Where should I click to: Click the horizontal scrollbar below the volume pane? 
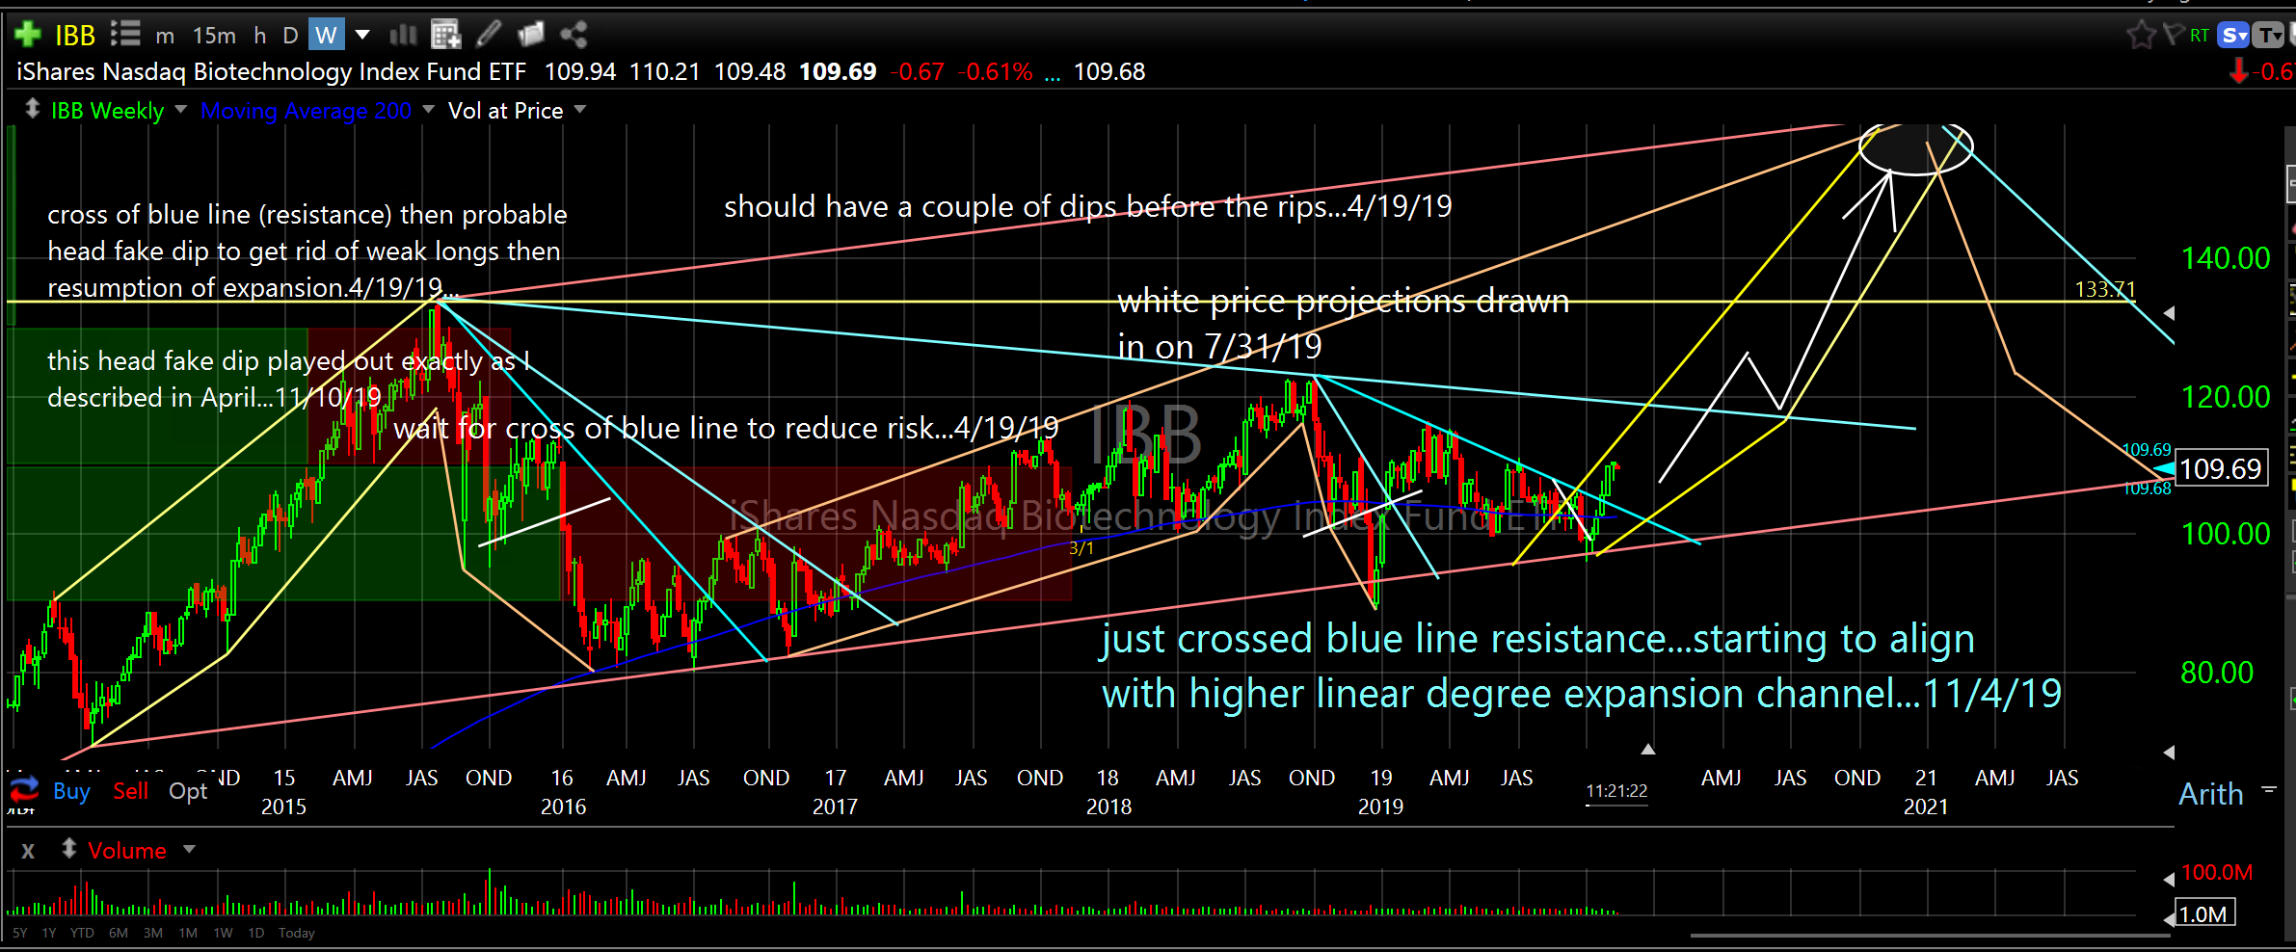coord(1928,935)
